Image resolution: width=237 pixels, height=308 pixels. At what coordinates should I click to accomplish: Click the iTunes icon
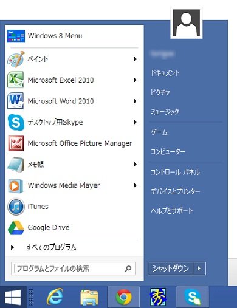(x=16, y=207)
